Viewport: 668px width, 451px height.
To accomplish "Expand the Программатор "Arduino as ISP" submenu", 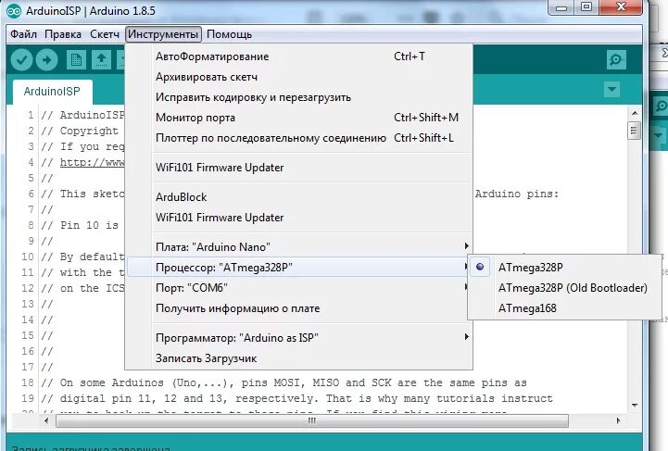I will (x=299, y=338).
